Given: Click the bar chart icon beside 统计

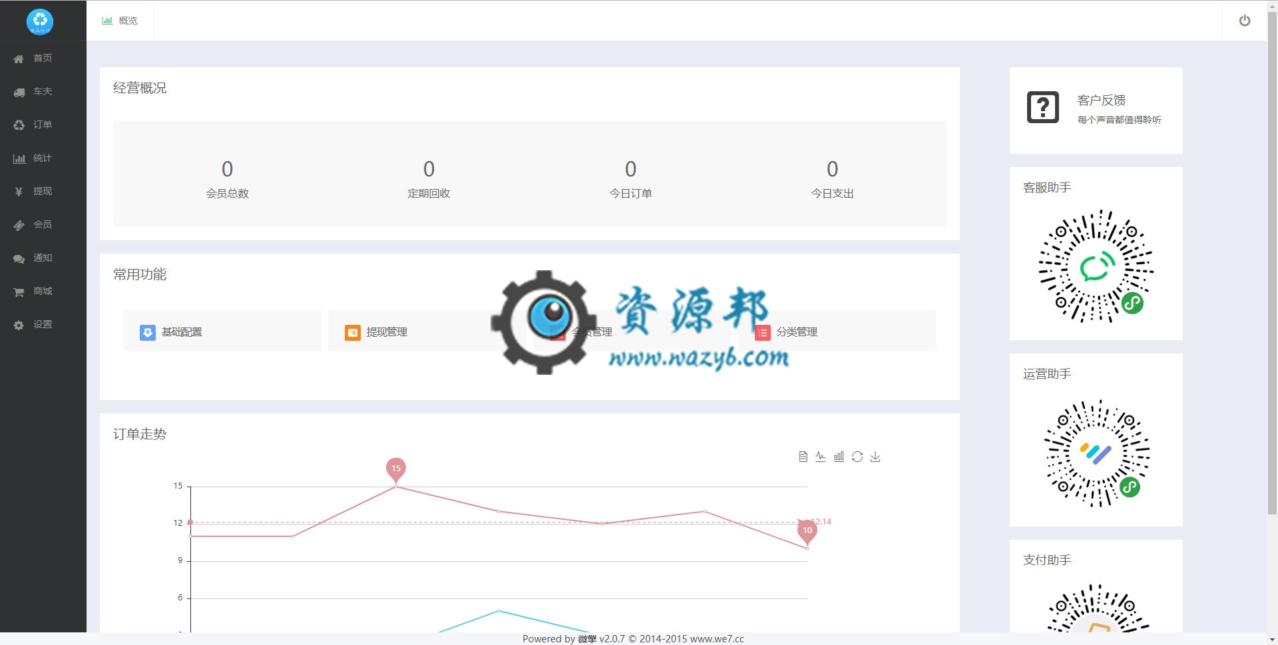Looking at the screenshot, I should click(19, 158).
